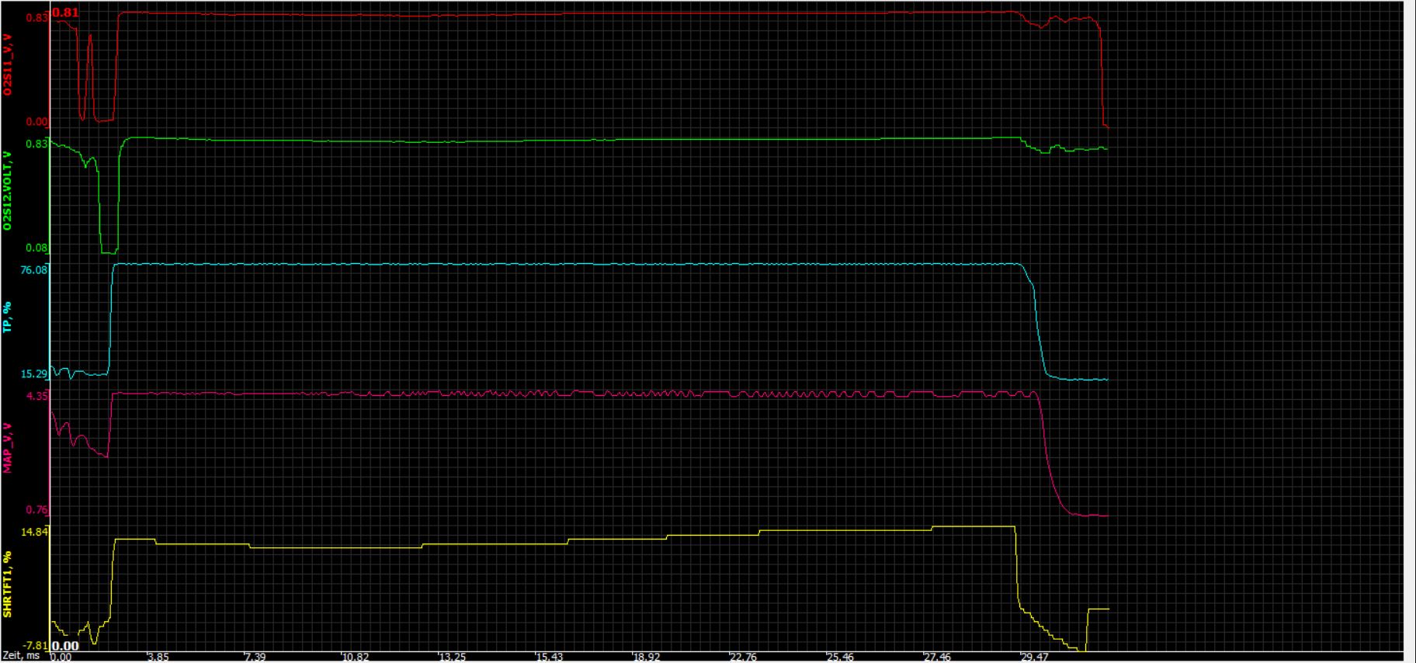This screenshot has width=1416, height=663.
Task: Pick the 25.46 time axis marker
Action: click(840, 657)
